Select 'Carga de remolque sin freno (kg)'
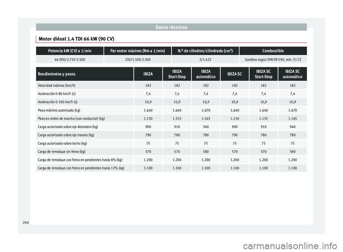The height and width of the screenshot is (252, 343). point(61,152)
